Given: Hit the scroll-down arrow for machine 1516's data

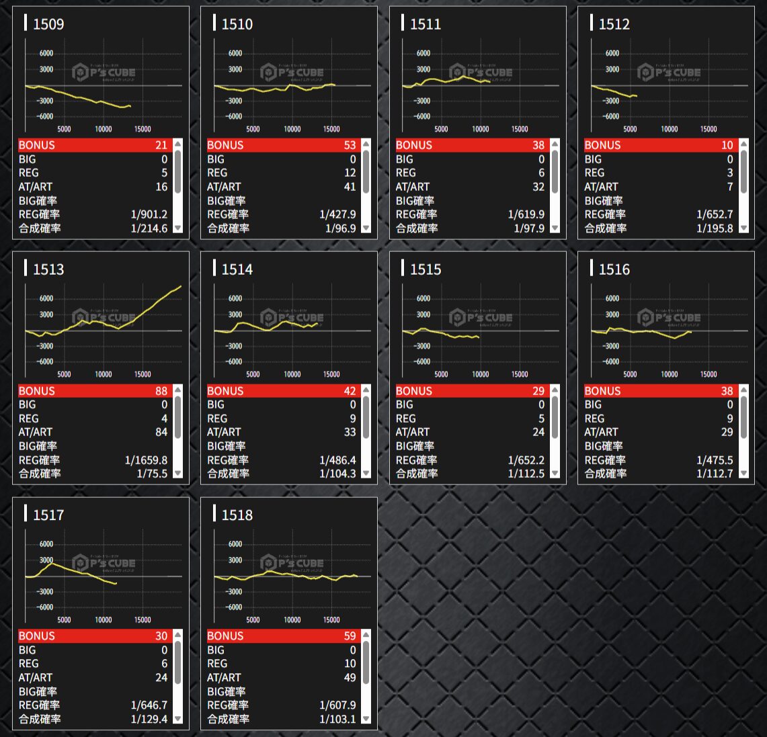Looking at the screenshot, I should (743, 474).
